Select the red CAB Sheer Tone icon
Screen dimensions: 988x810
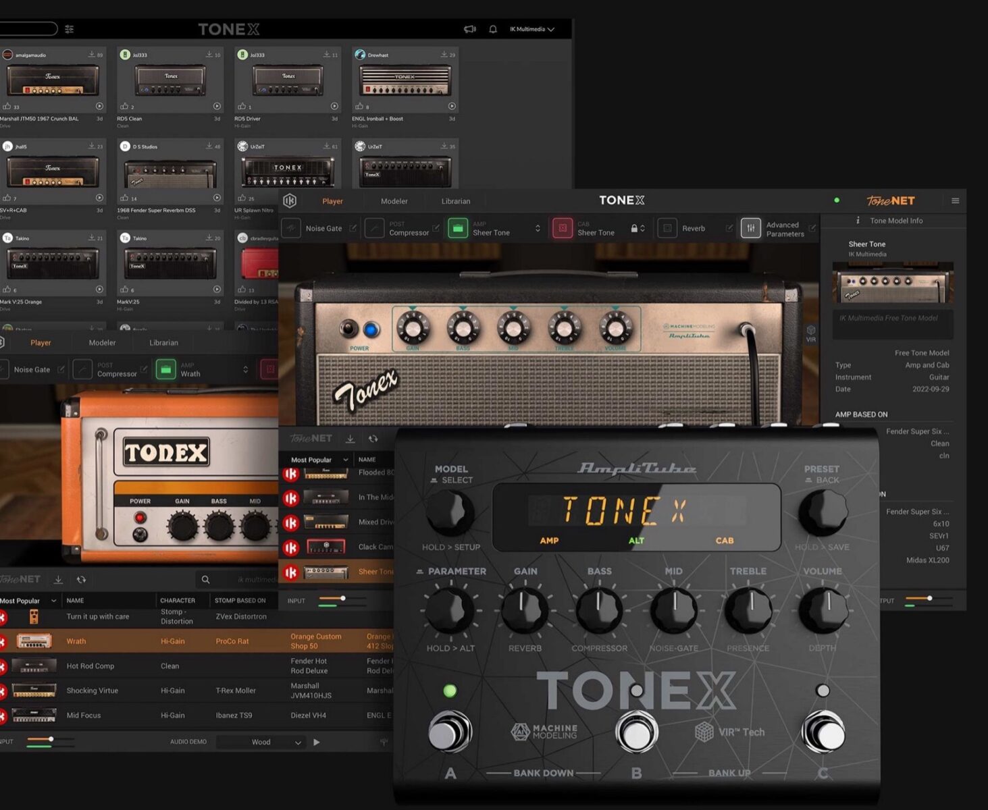click(x=563, y=228)
